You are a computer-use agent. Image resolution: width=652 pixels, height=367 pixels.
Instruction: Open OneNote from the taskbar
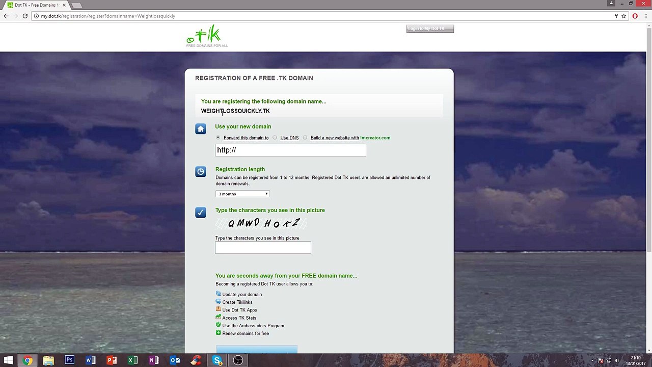click(x=154, y=360)
